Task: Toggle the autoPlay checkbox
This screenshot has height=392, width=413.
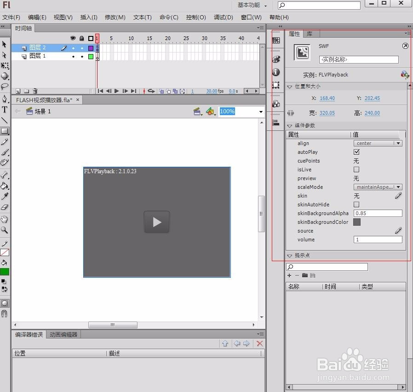Action: coord(356,152)
